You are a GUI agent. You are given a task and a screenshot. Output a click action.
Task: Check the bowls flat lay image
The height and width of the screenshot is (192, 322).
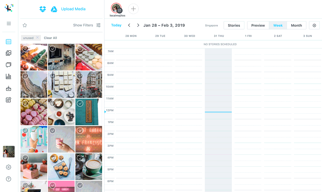(x=52, y=103)
